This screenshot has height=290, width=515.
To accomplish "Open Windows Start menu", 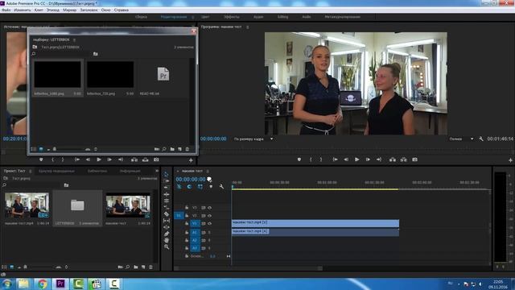I will point(6,284).
